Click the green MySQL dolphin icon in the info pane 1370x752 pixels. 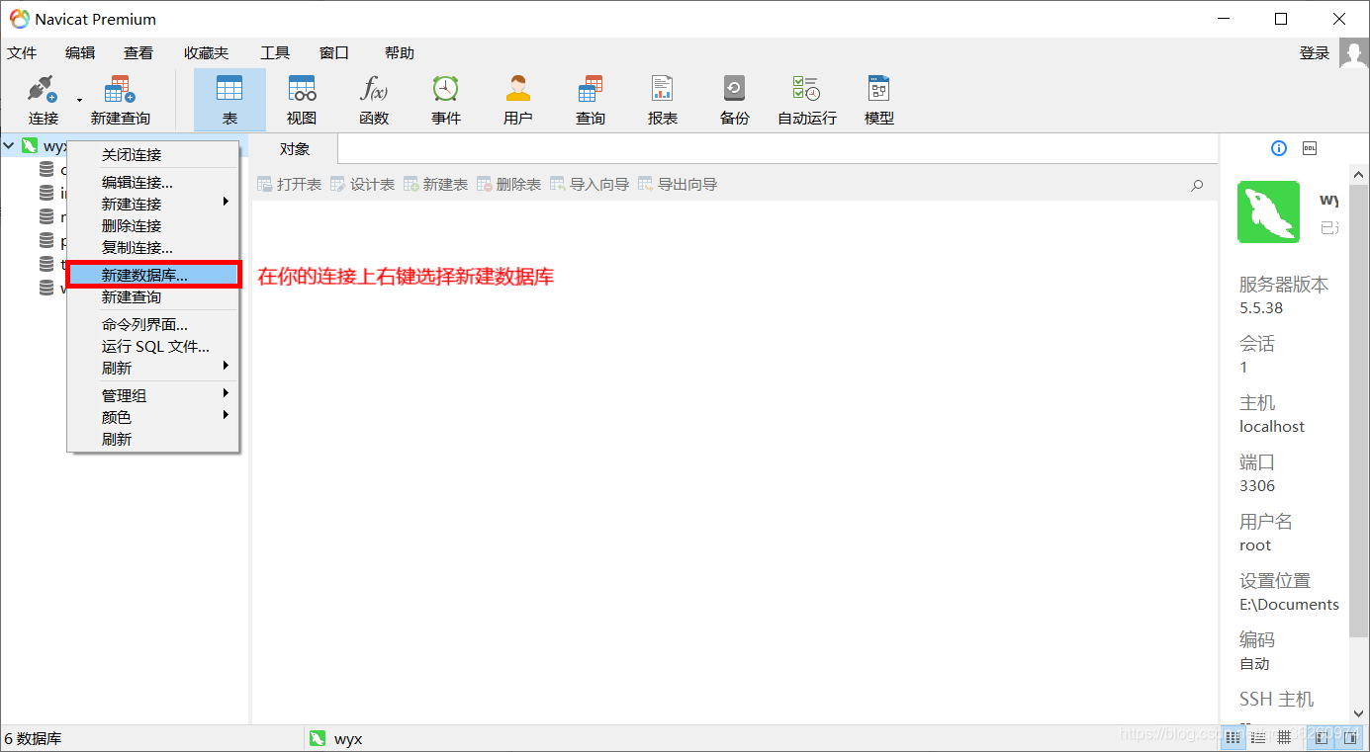pos(1268,211)
